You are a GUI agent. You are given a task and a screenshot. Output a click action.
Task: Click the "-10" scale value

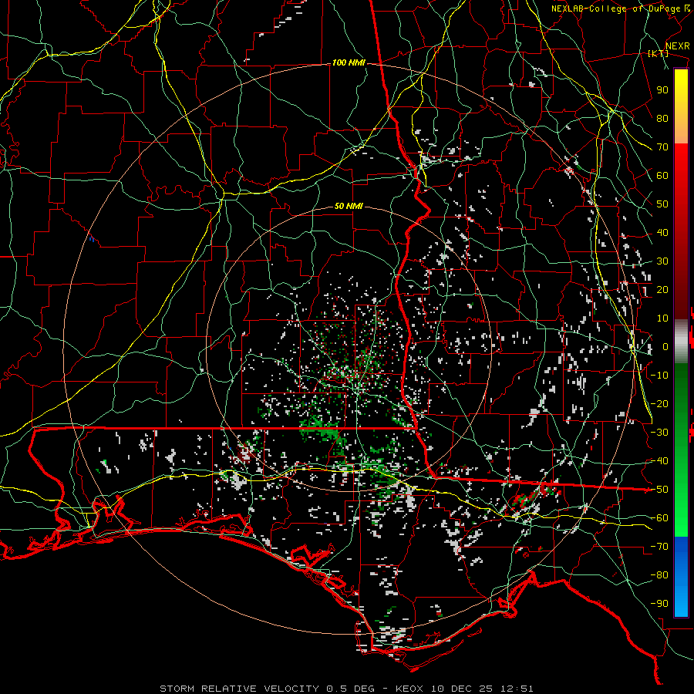click(659, 376)
